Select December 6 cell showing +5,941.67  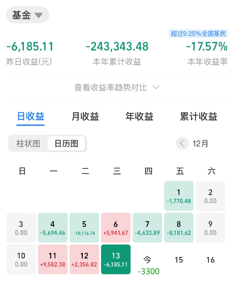[x=116, y=227]
